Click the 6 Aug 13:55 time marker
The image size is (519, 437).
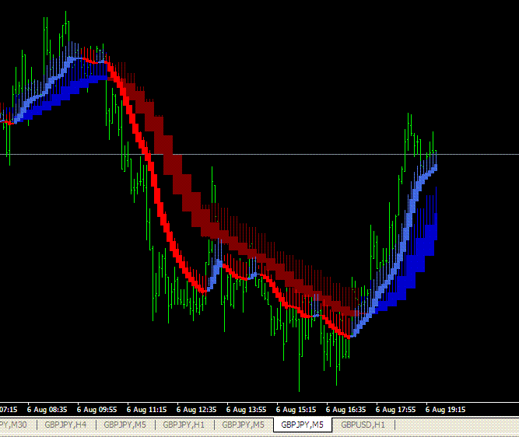(246, 410)
